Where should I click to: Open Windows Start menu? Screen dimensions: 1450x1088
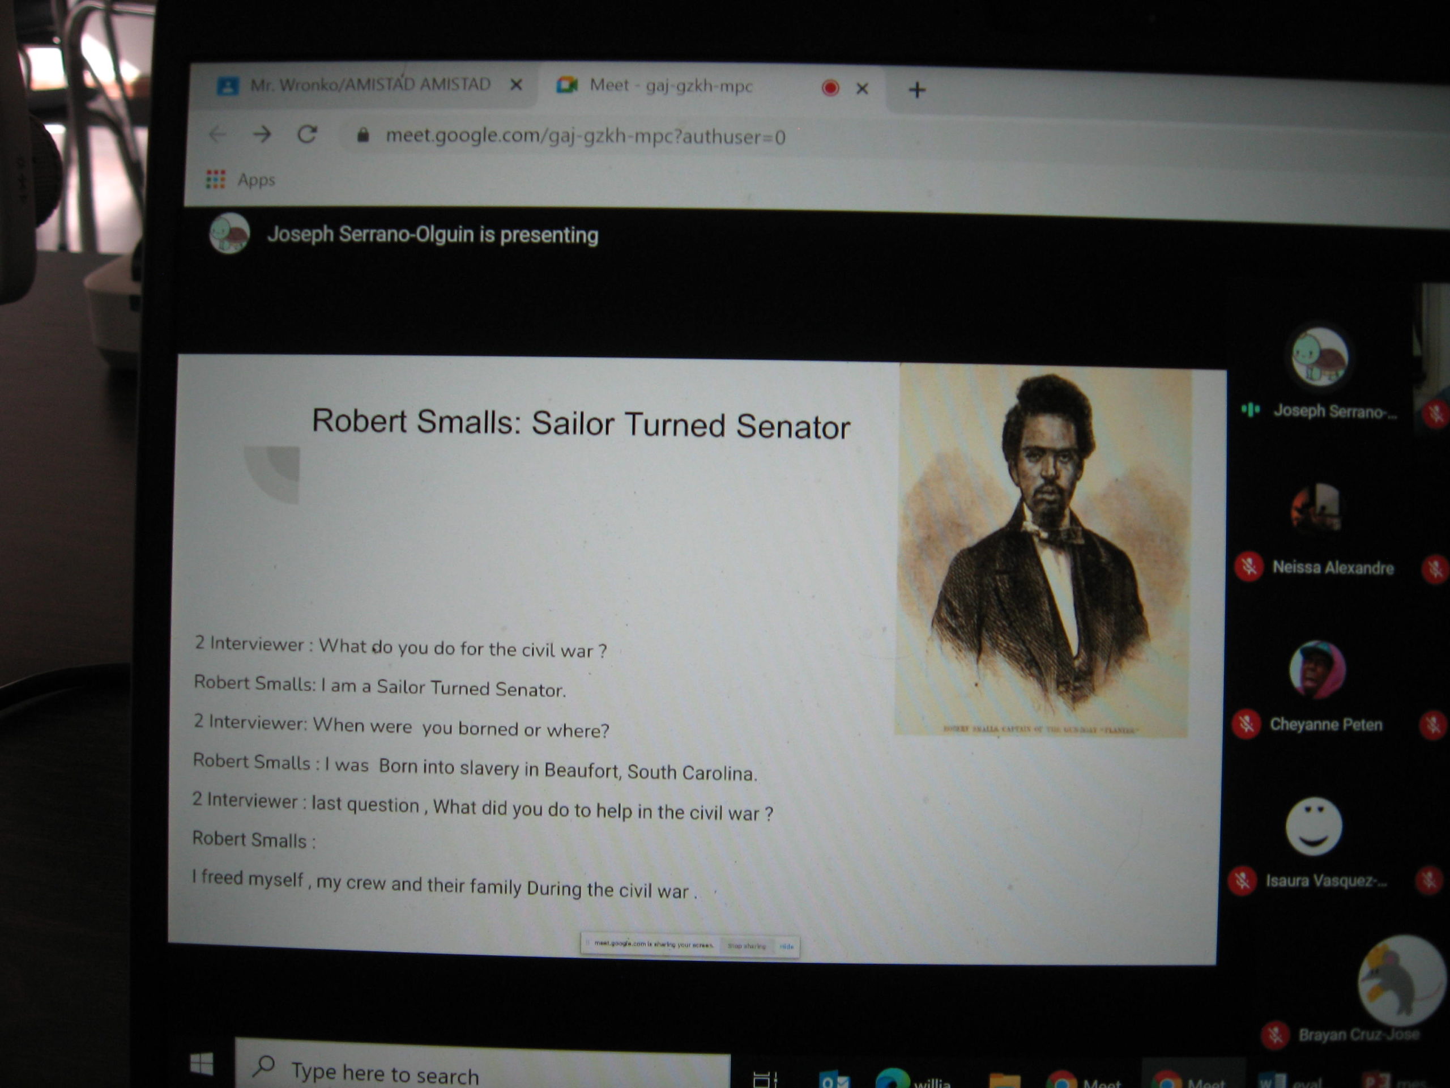[x=201, y=1064]
